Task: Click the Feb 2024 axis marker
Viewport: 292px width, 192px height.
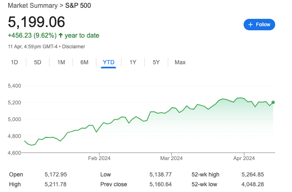Action: click(99, 158)
